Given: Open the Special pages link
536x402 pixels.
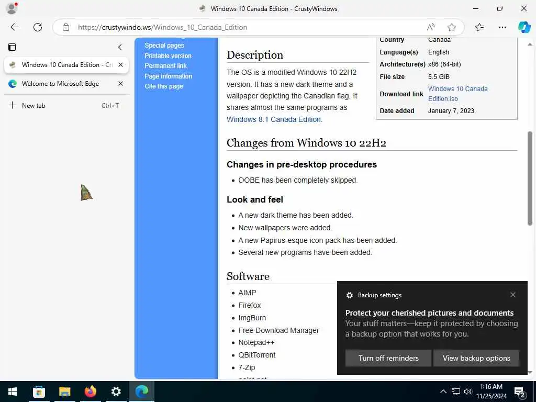Looking at the screenshot, I should 164,45.
